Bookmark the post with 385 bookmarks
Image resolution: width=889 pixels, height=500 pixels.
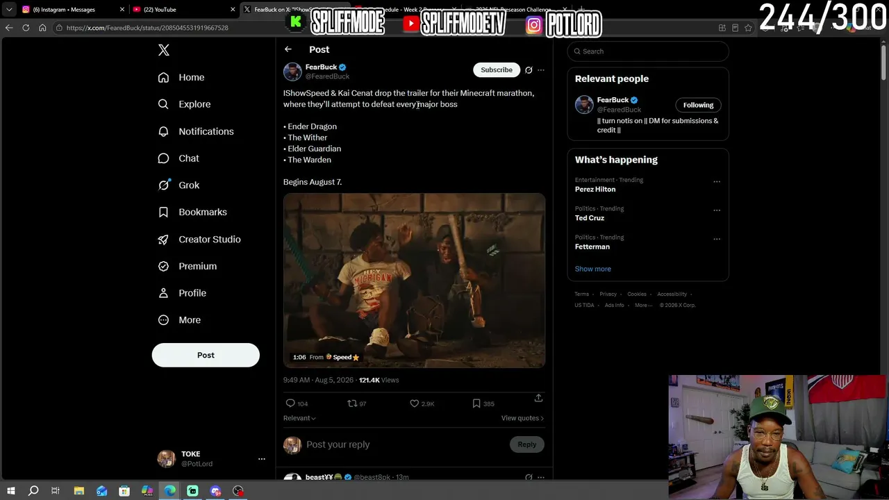476,403
